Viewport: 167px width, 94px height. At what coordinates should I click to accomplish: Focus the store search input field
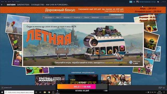[112, 17]
